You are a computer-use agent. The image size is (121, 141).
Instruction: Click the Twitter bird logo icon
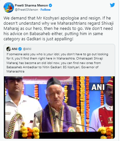click(x=112, y=5)
